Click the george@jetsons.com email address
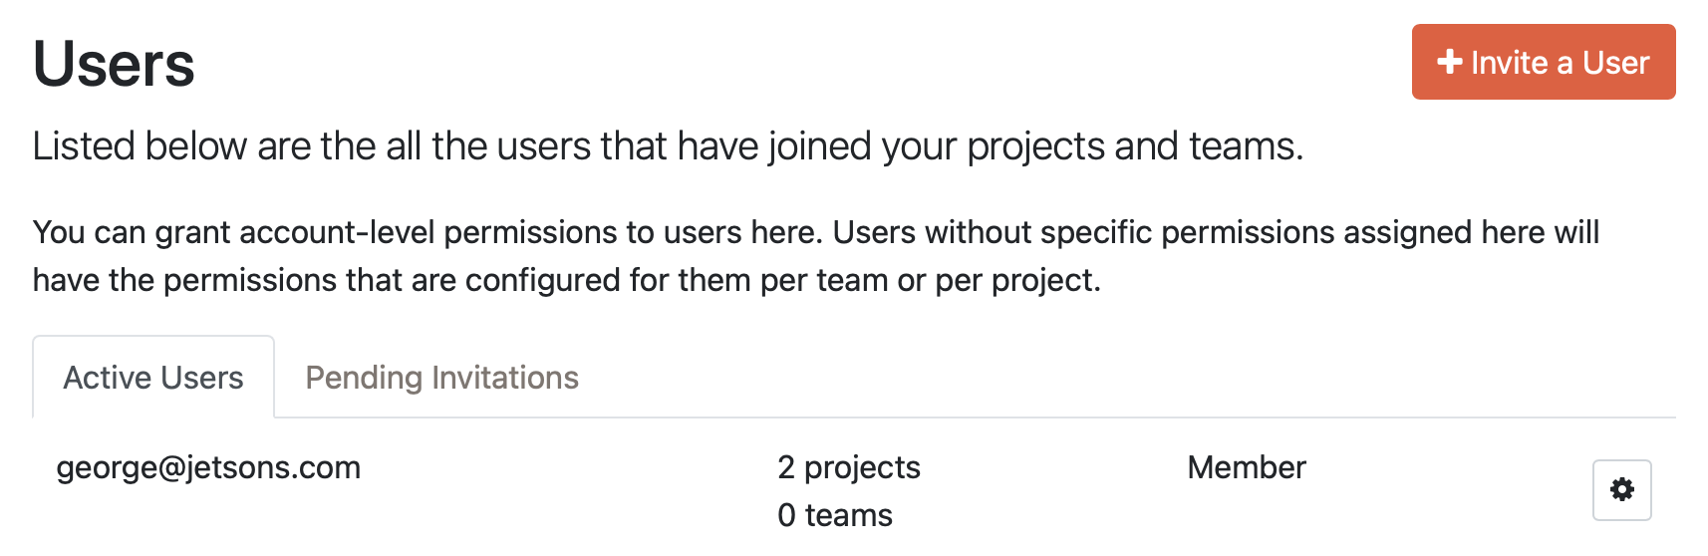This screenshot has height=556, width=1708. [208, 467]
